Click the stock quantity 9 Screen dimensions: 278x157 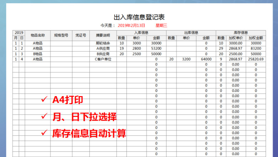(221, 59)
